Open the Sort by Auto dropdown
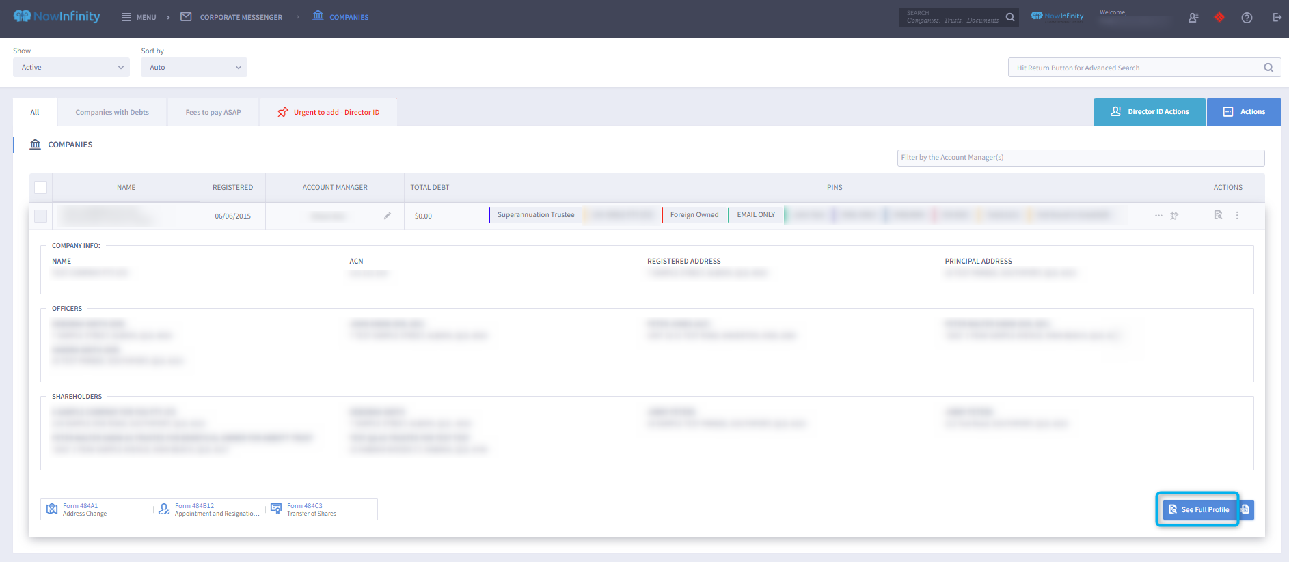The width and height of the screenshot is (1289, 562). point(194,68)
